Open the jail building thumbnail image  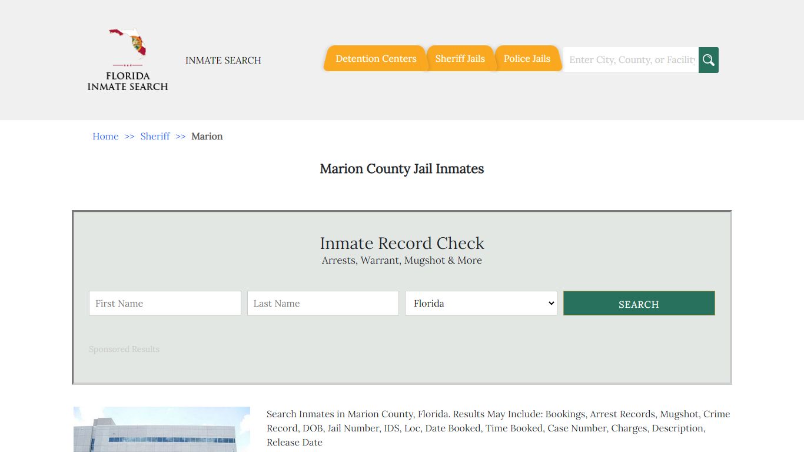click(x=162, y=429)
